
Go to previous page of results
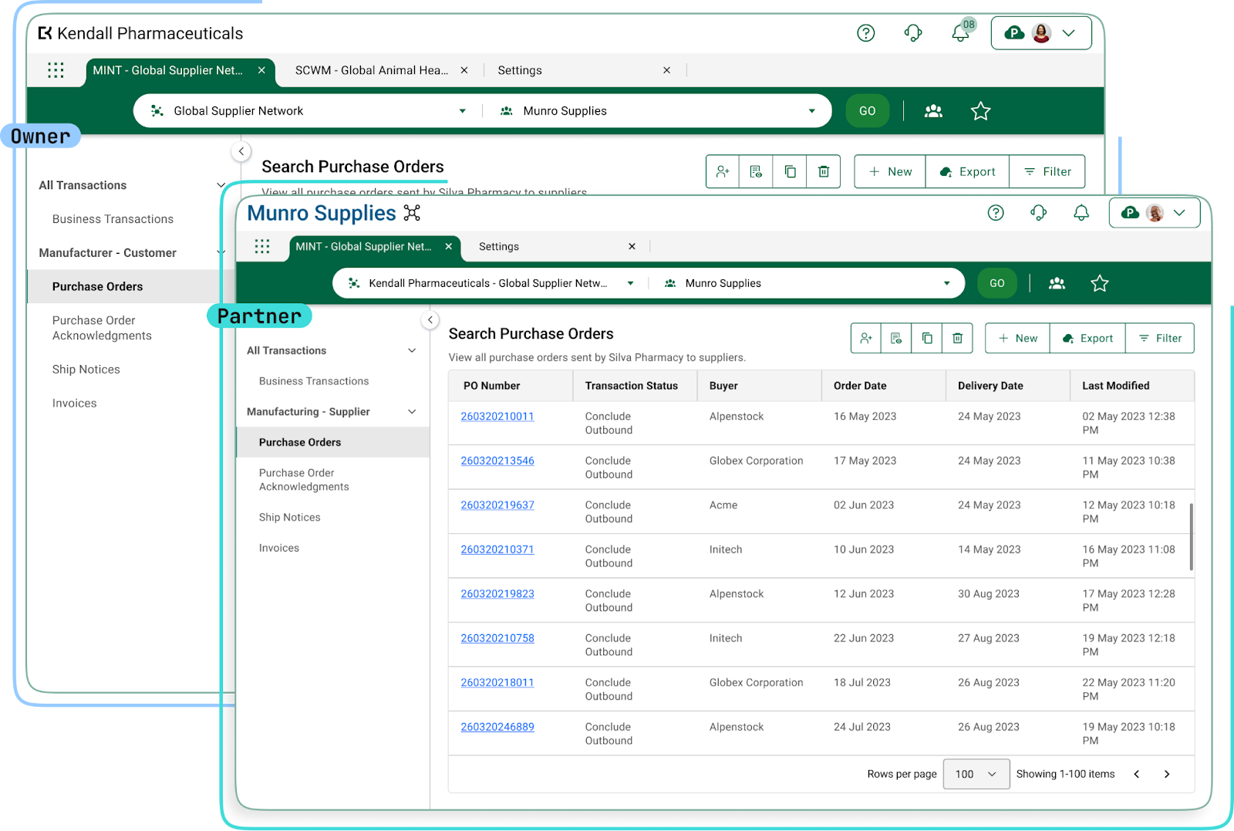point(1137,774)
